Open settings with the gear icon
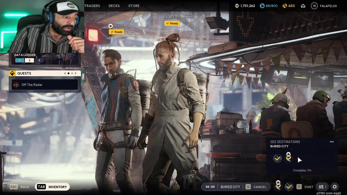The image size is (347, 195). [335, 187]
